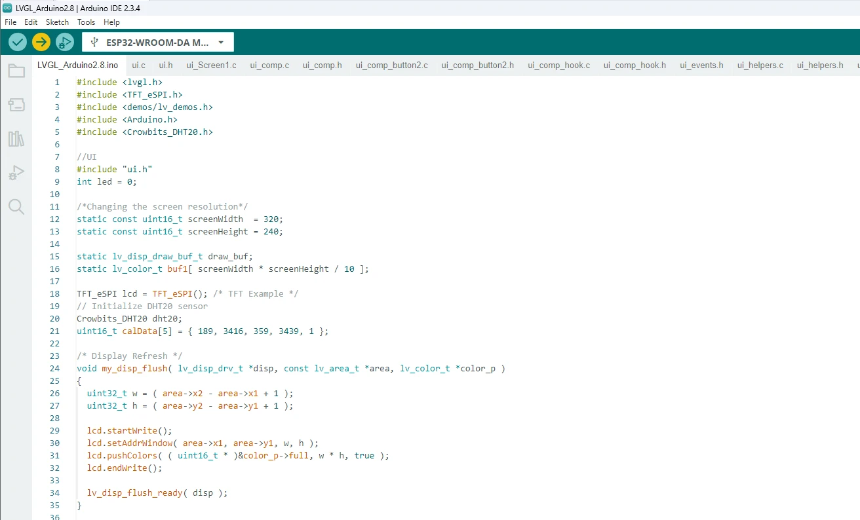Open the File menu
This screenshot has width=860, height=520.
point(10,22)
